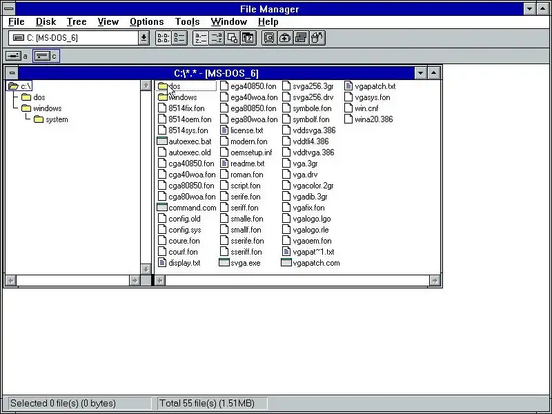Click the C: [MS-DOS_6] drive combo box
This screenshot has height=414, width=552.
tap(74, 38)
